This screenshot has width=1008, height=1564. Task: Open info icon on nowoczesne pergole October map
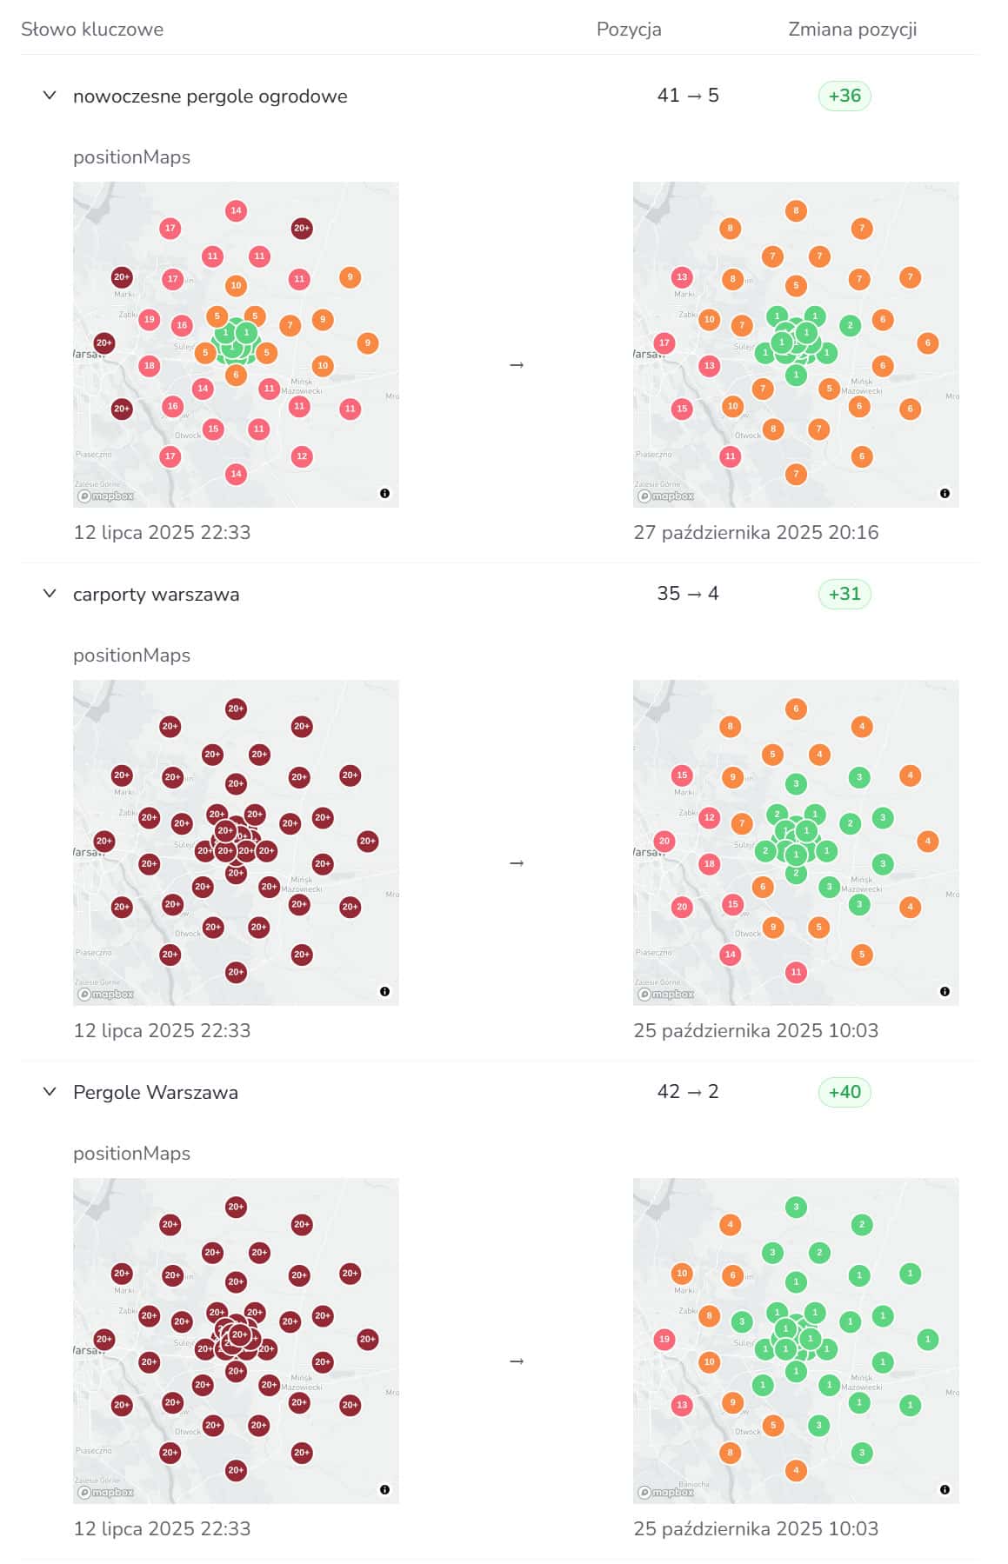click(945, 494)
